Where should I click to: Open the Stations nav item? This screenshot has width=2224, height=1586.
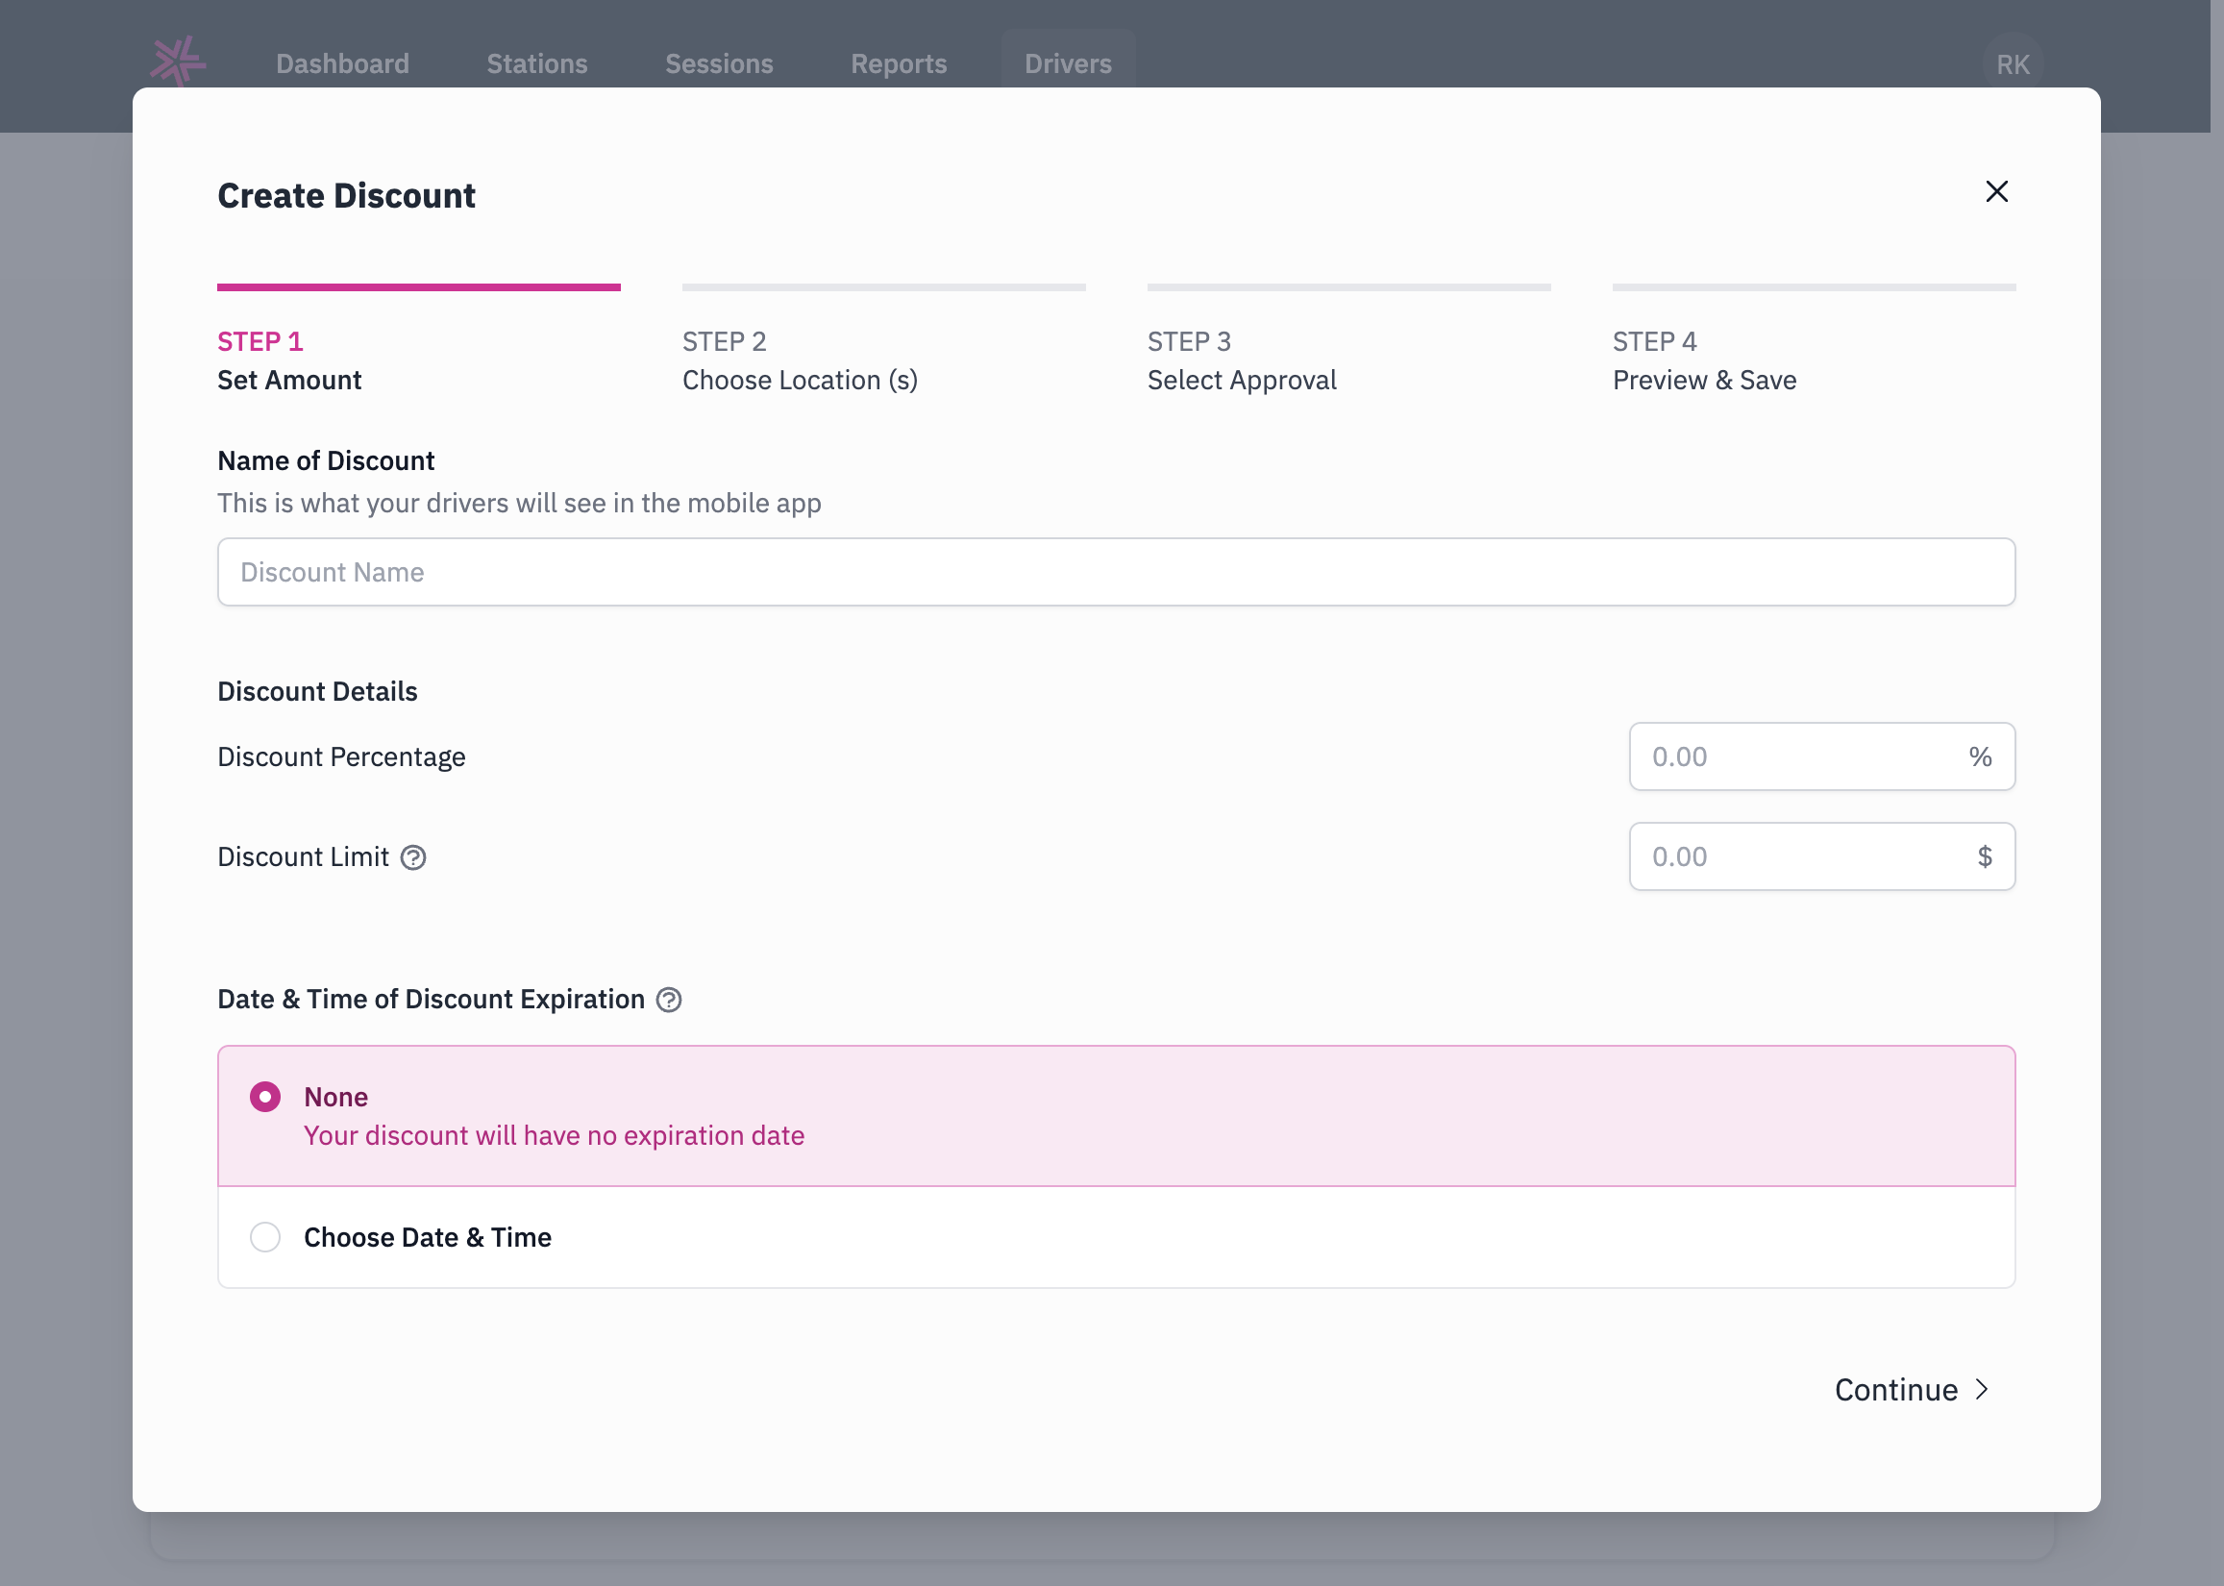(537, 64)
